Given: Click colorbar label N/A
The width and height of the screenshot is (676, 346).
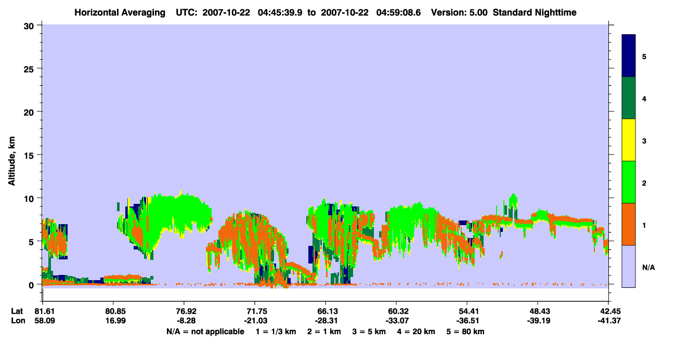Looking at the screenshot, I should tap(648, 267).
